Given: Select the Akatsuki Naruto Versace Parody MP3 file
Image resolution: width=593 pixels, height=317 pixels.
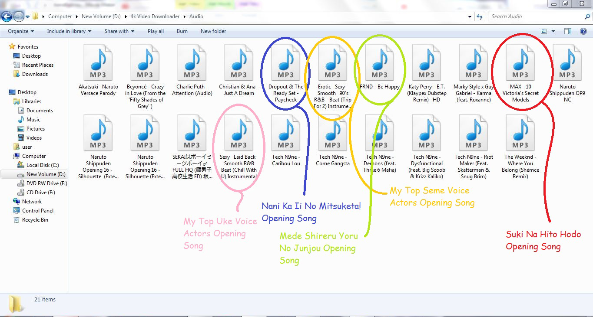Looking at the screenshot, I should pos(98,70).
